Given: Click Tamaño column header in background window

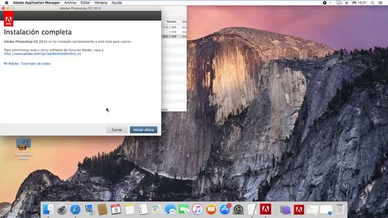Looking at the screenshot, I should click(x=171, y=22).
